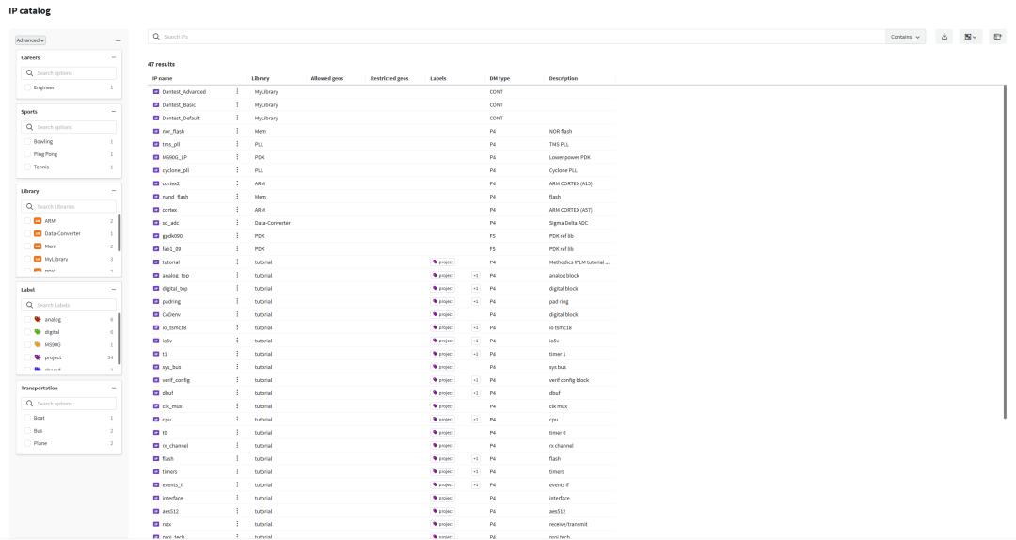Collapse the Library filter section

(114, 191)
